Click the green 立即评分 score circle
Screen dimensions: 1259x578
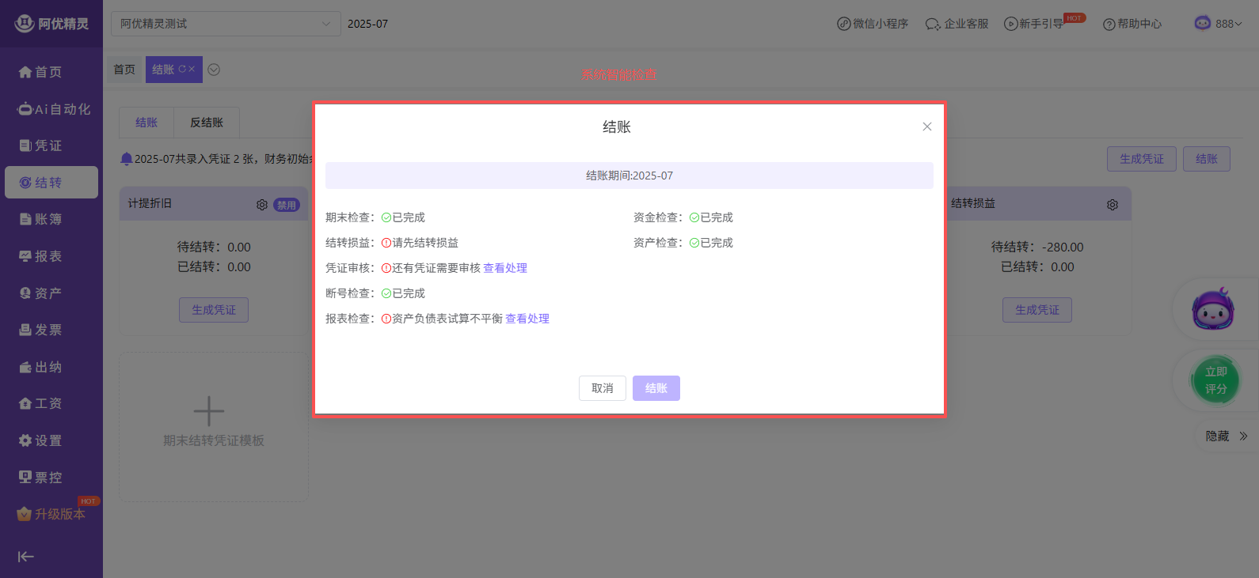[1215, 380]
